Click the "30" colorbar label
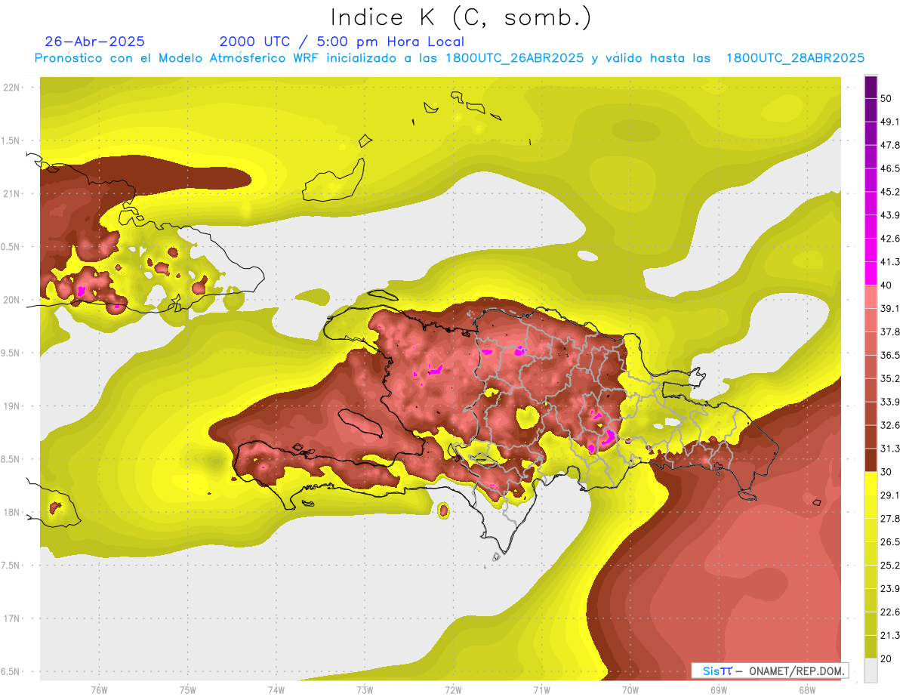Image resolution: width=906 pixels, height=700 pixels. pos(887,472)
